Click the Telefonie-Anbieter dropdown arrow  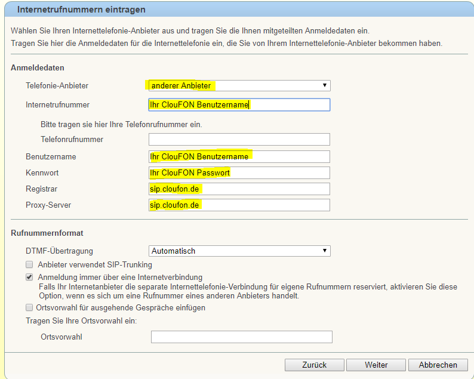pos(324,85)
